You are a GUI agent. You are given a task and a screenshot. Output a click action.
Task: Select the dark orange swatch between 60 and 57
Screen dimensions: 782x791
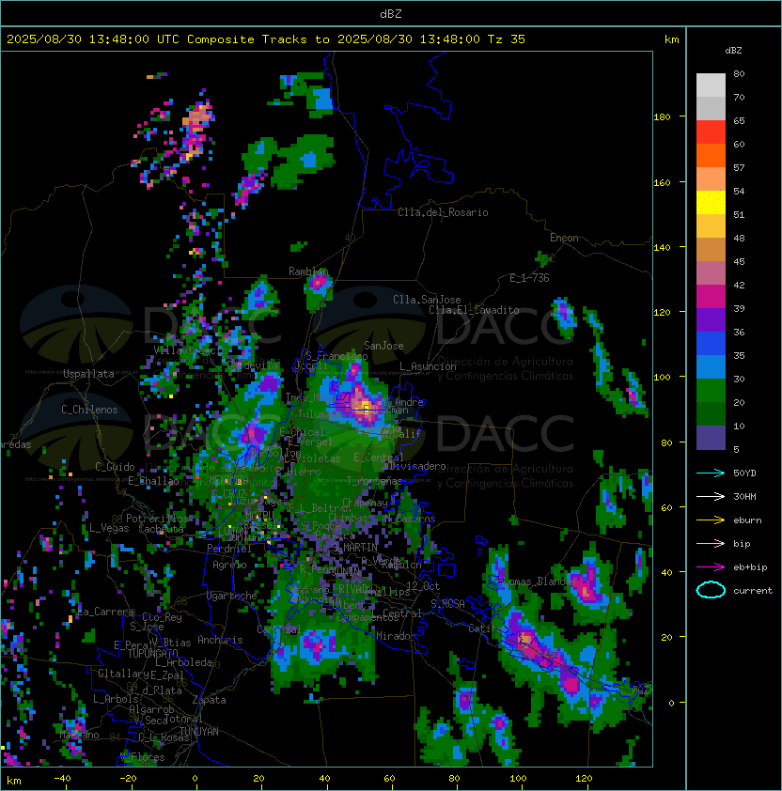(x=711, y=155)
